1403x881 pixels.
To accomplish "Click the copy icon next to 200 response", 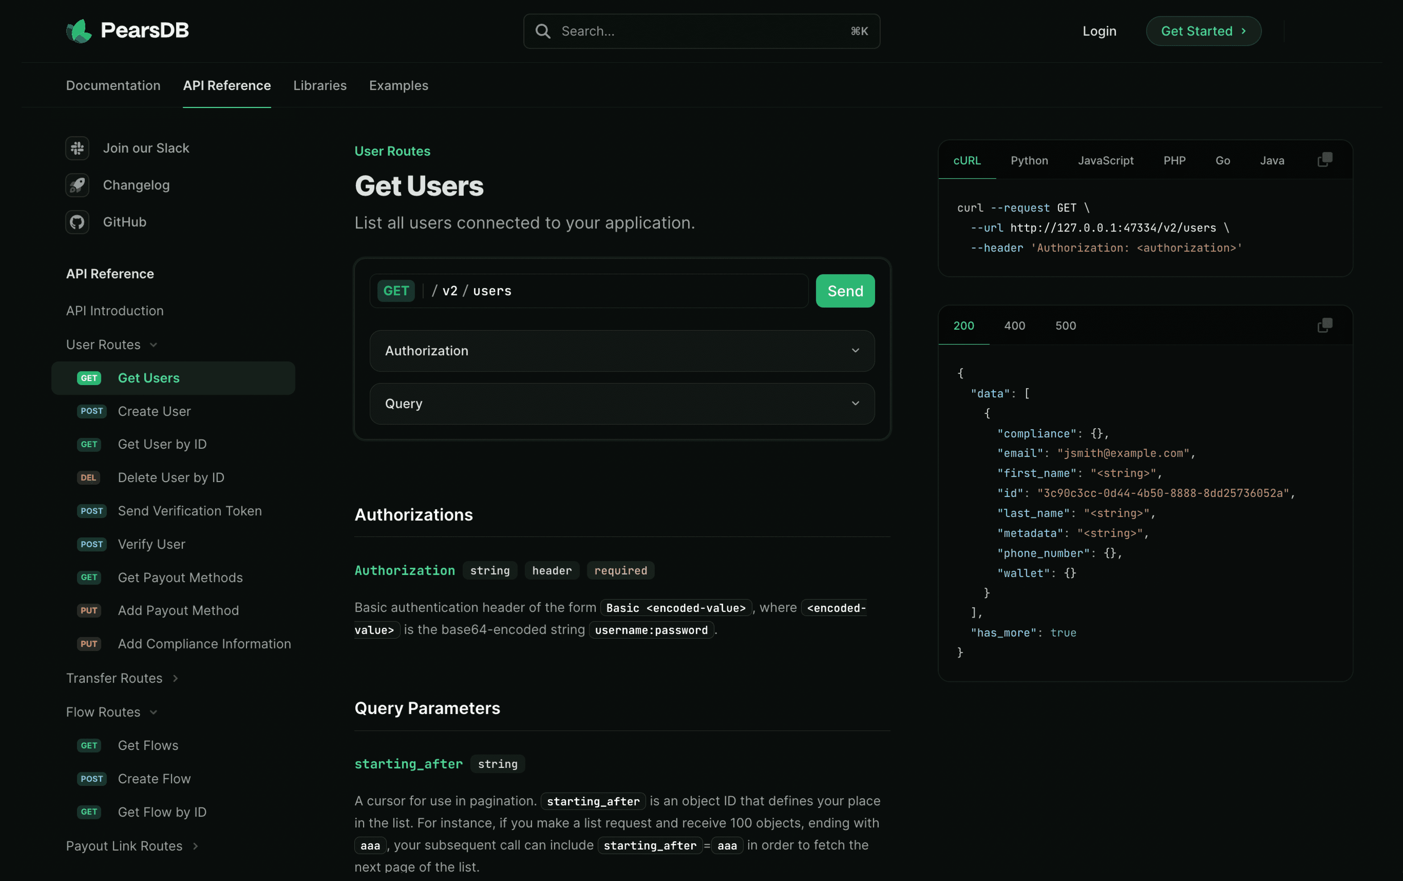I will click(x=1325, y=325).
